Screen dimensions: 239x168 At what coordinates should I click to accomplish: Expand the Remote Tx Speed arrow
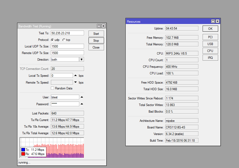tap(76, 83)
